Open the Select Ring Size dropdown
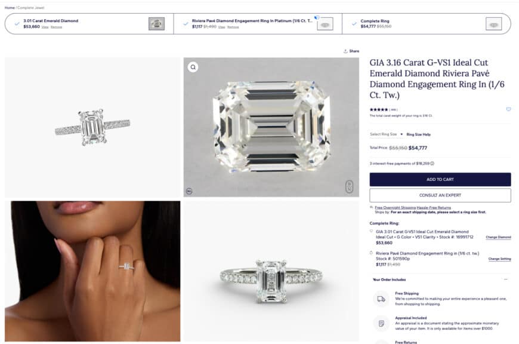Screen dimensions: 519x344 386,134
